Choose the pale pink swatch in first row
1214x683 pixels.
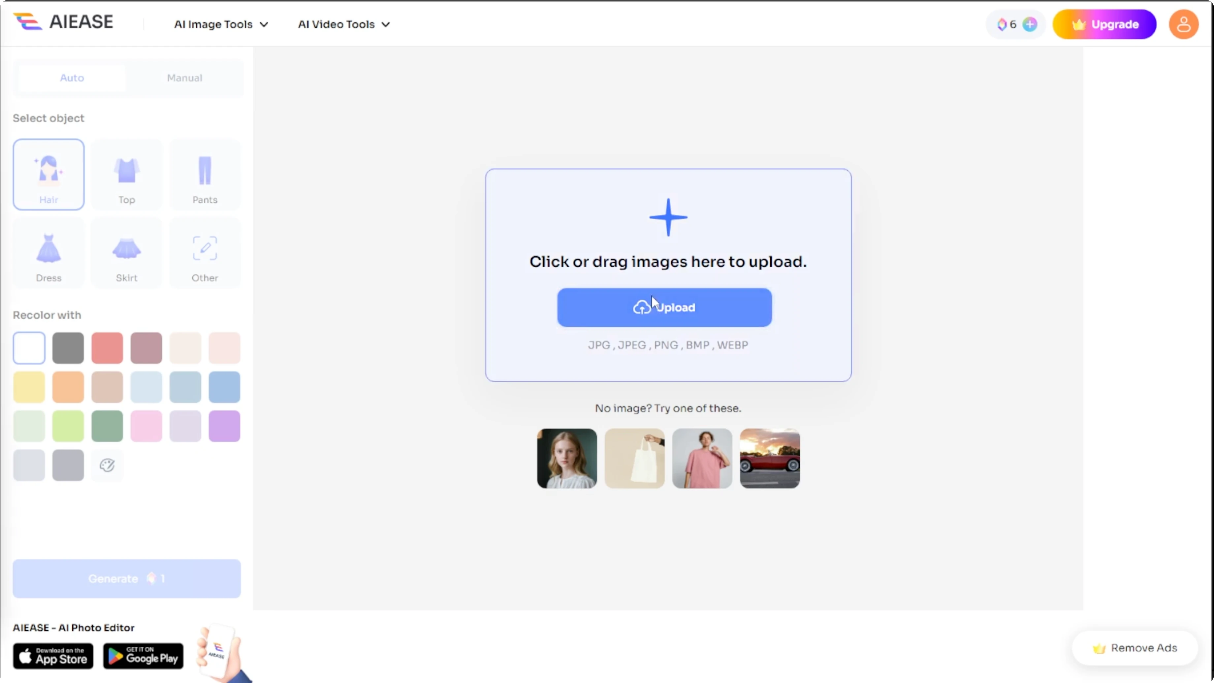(x=224, y=348)
